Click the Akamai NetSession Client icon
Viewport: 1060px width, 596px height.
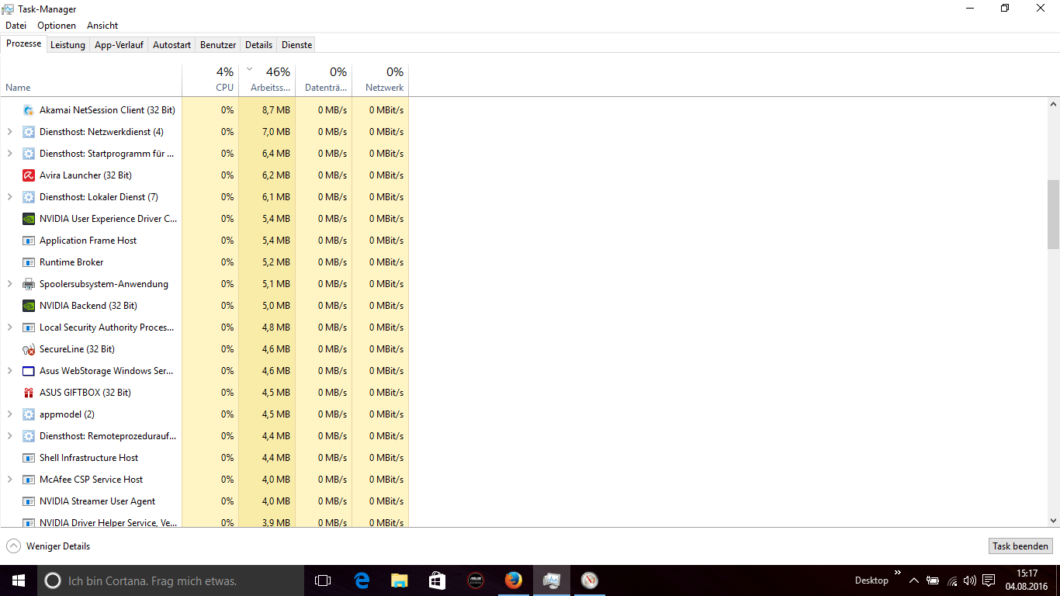click(x=29, y=110)
